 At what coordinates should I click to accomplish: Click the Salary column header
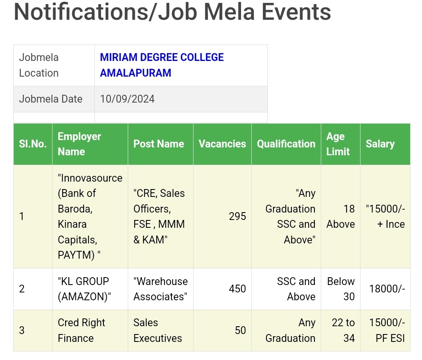385,144
